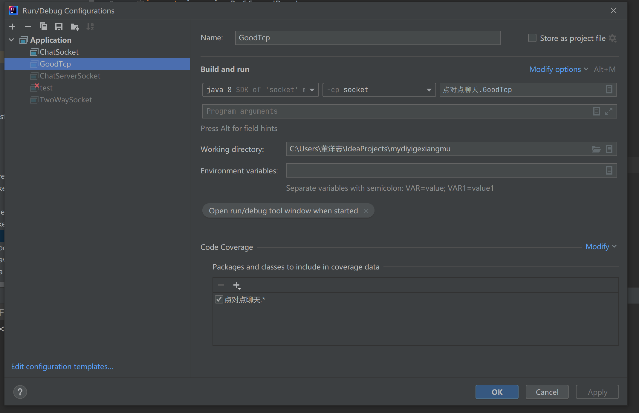Add new configuration with plus icon
Viewport: 639px width, 413px height.
tap(12, 27)
